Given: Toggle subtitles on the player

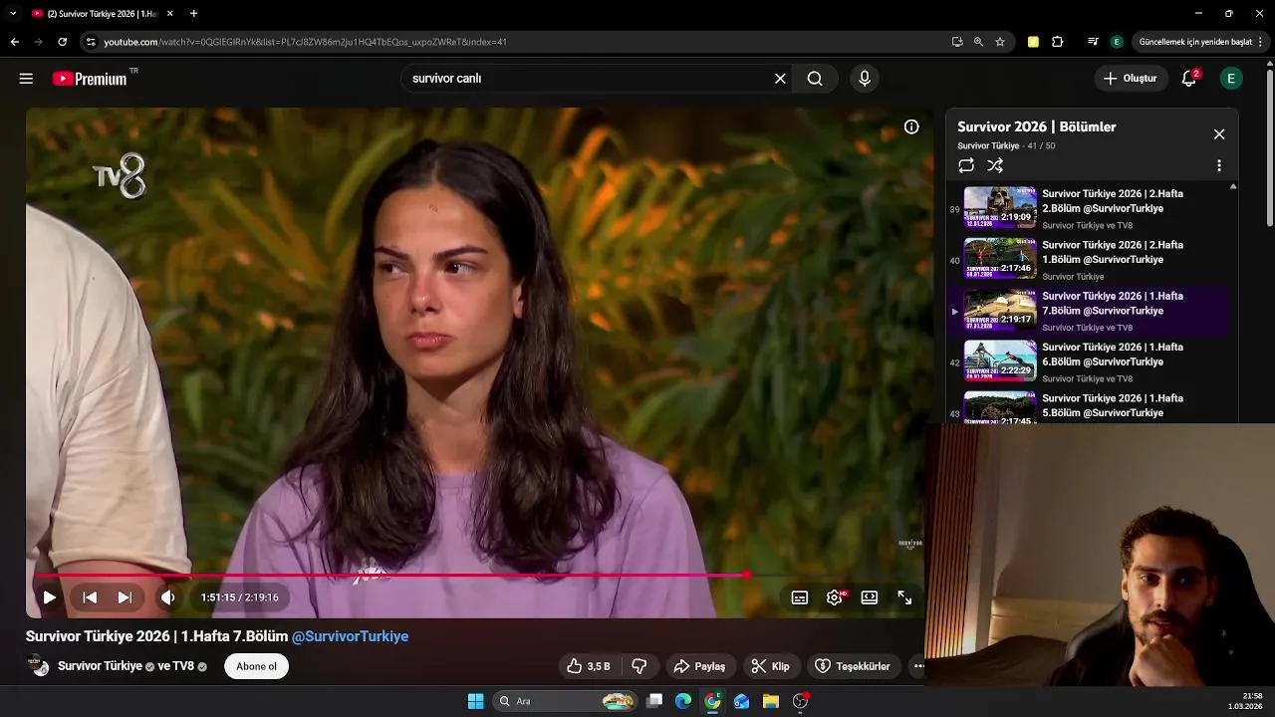Looking at the screenshot, I should [800, 597].
